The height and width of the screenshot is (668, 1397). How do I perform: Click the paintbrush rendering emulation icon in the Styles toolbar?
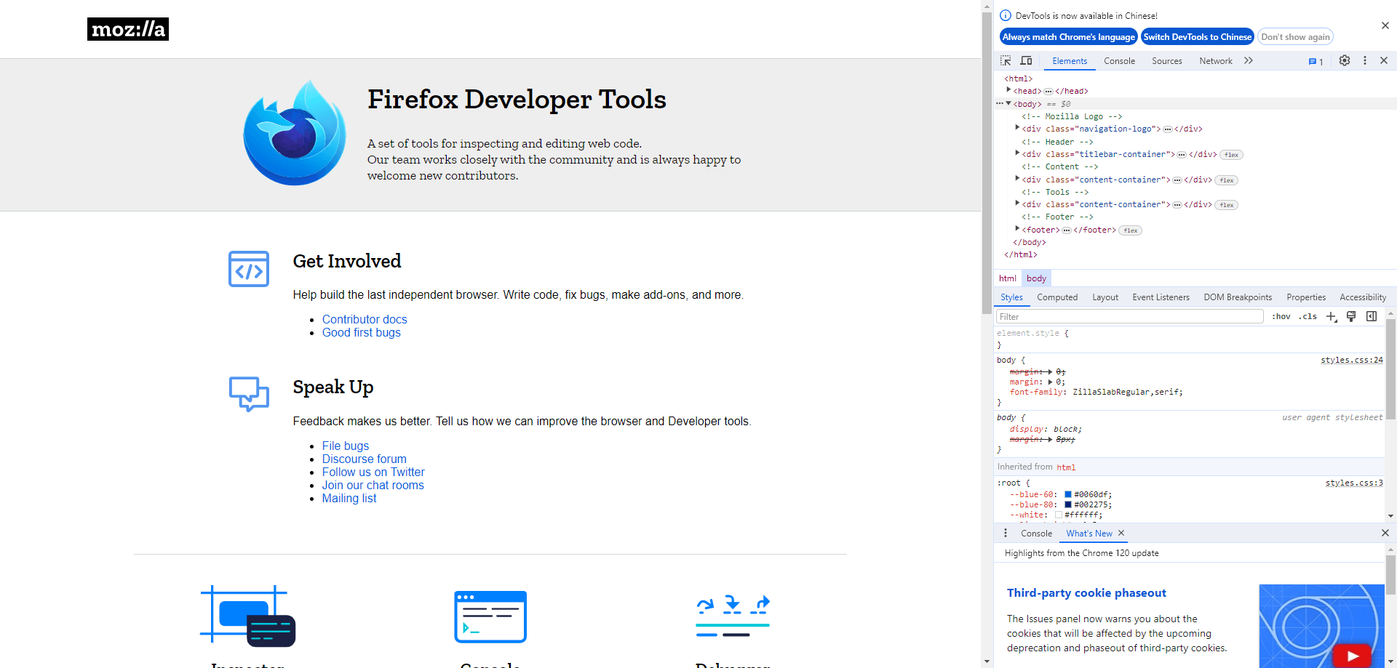[1351, 317]
